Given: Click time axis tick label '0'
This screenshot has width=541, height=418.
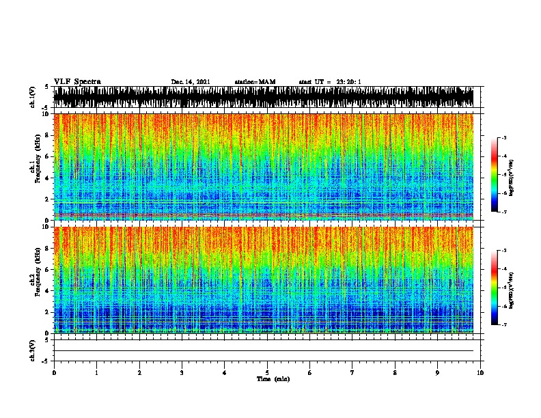Looking at the screenshot, I should pos(54,373).
